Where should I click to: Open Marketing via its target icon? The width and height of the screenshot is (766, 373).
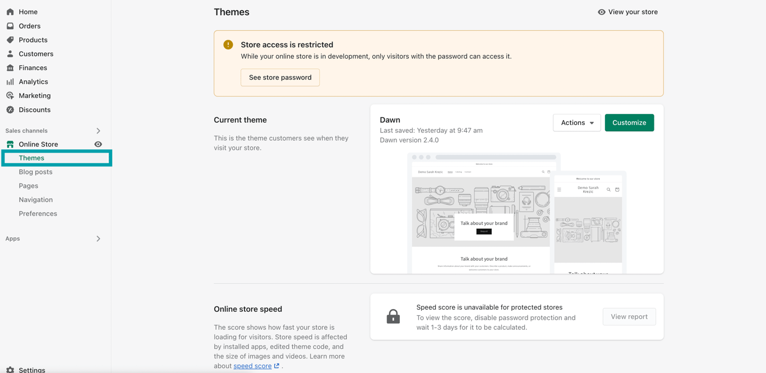[10, 96]
